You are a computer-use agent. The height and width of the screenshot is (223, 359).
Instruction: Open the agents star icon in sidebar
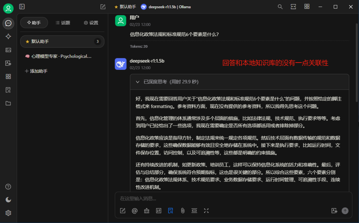8,36
